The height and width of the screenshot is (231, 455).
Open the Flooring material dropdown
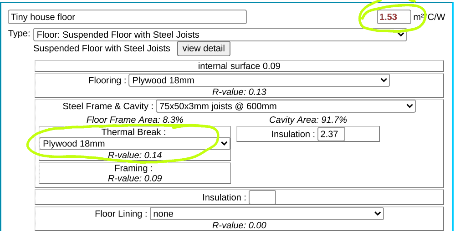click(x=259, y=80)
